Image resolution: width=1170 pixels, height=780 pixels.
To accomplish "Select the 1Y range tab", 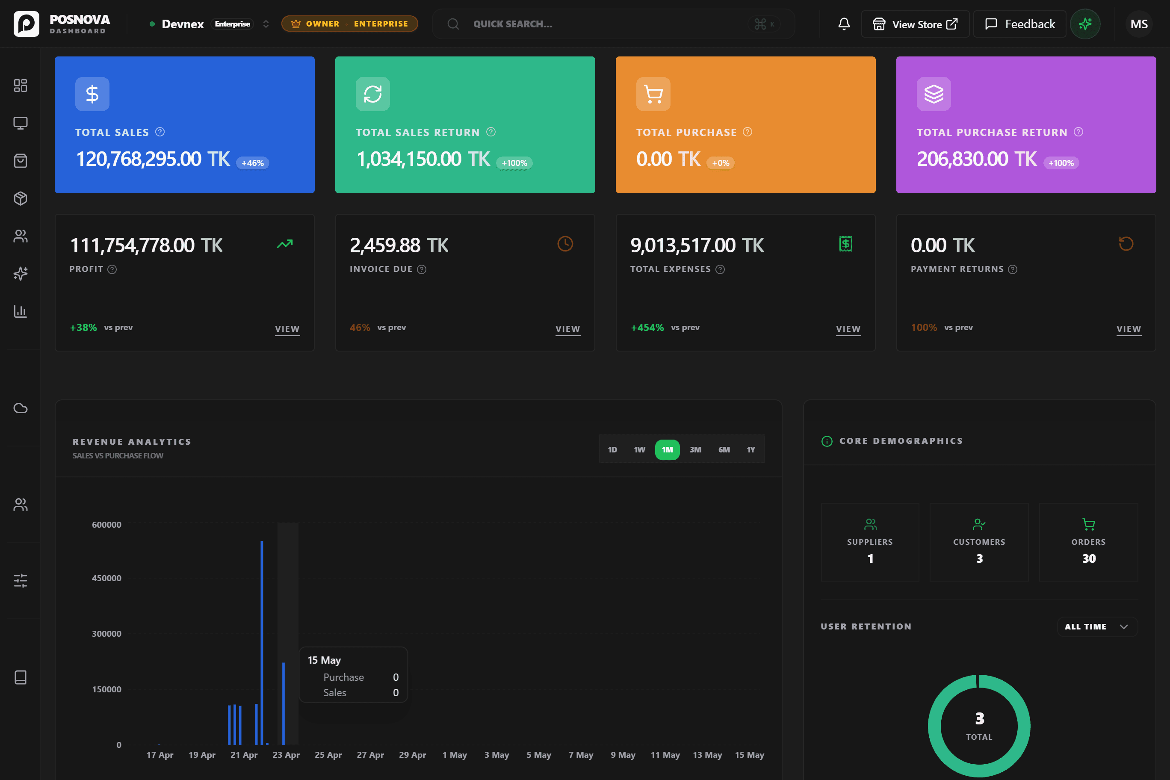I will point(750,450).
